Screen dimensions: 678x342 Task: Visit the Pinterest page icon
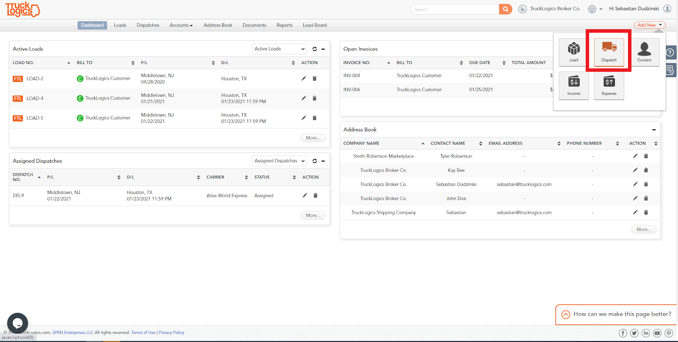(669, 333)
